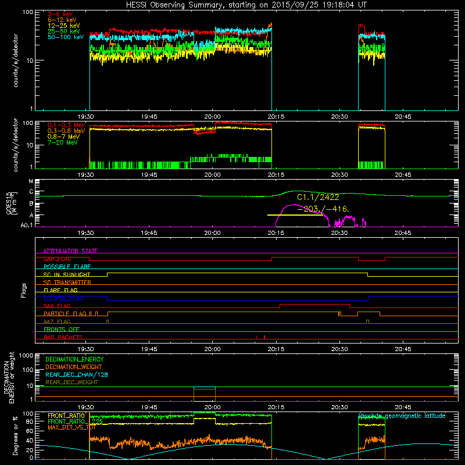The width and height of the screenshot is (465, 465).
Task: Click the 20:00 tick under the keV panel
Action: pos(212,117)
